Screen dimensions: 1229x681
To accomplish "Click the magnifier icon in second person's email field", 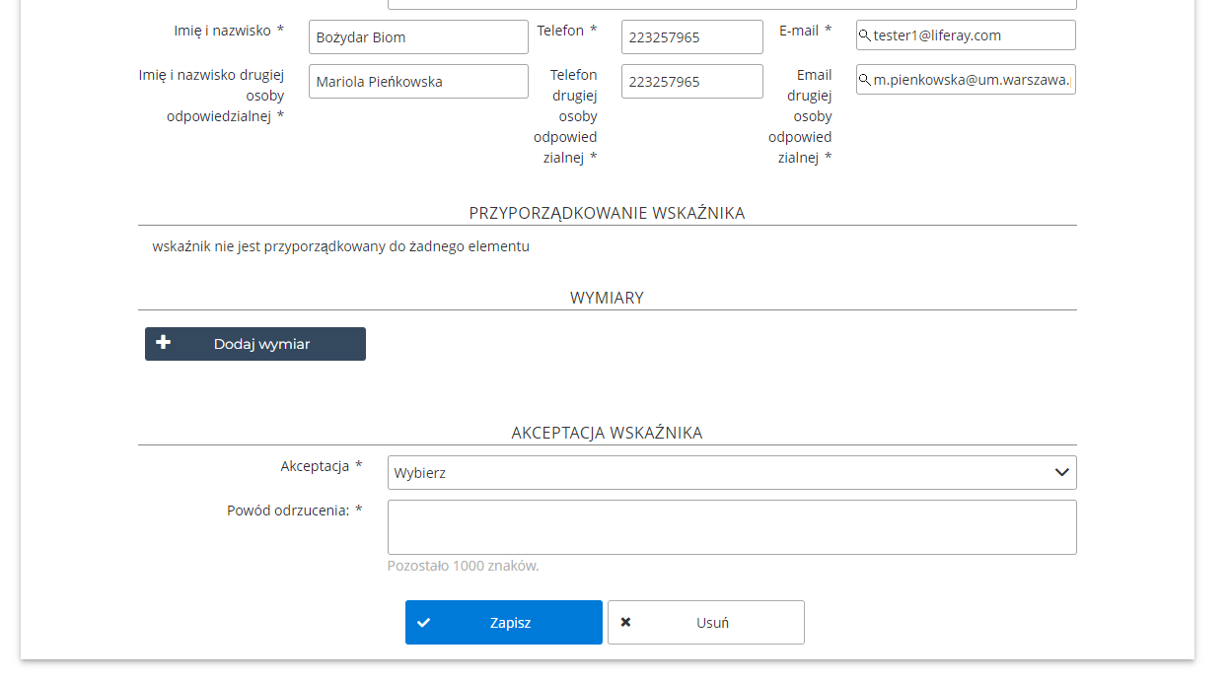I will coord(865,80).
